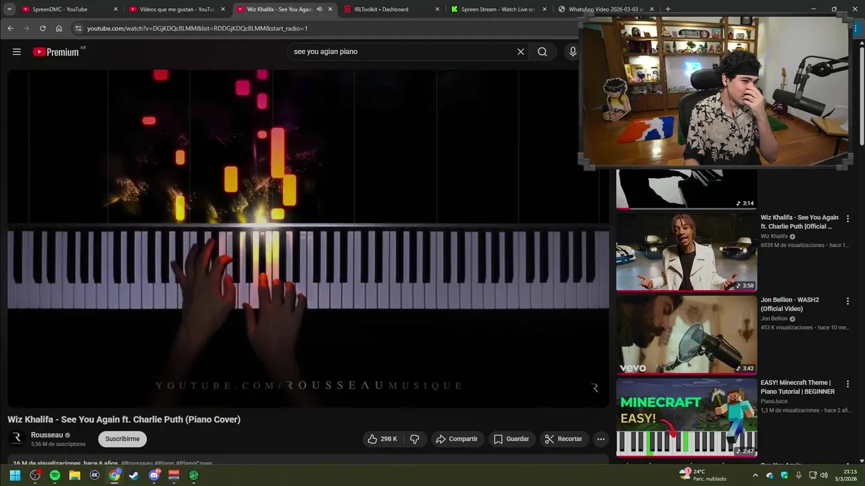865x486 pixels.
Task: Open Discord from the taskbar
Action: [154, 475]
